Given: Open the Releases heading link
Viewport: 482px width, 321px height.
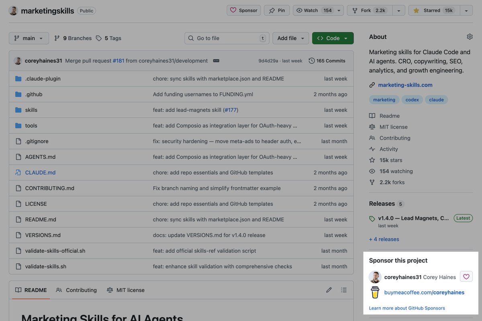Looking at the screenshot, I should [x=382, y=204].
